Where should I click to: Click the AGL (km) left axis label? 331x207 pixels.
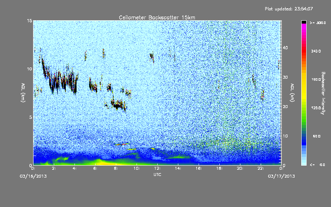pyautogui.click(x=23, y=92)
